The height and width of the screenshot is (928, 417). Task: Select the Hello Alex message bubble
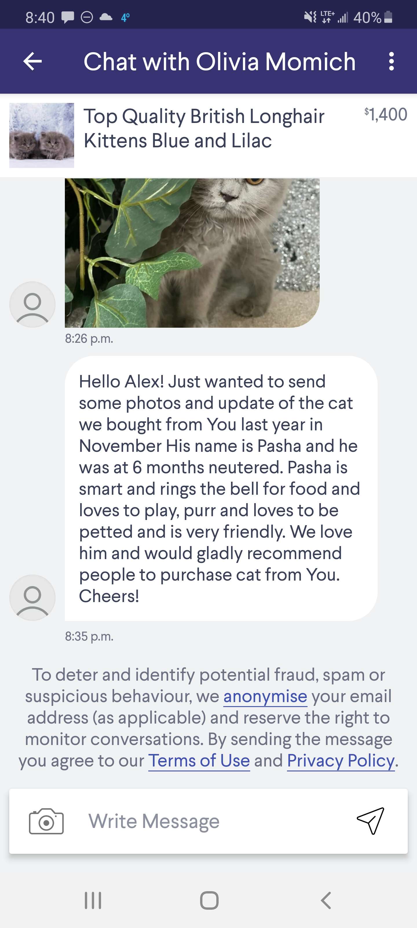point(221,488)
